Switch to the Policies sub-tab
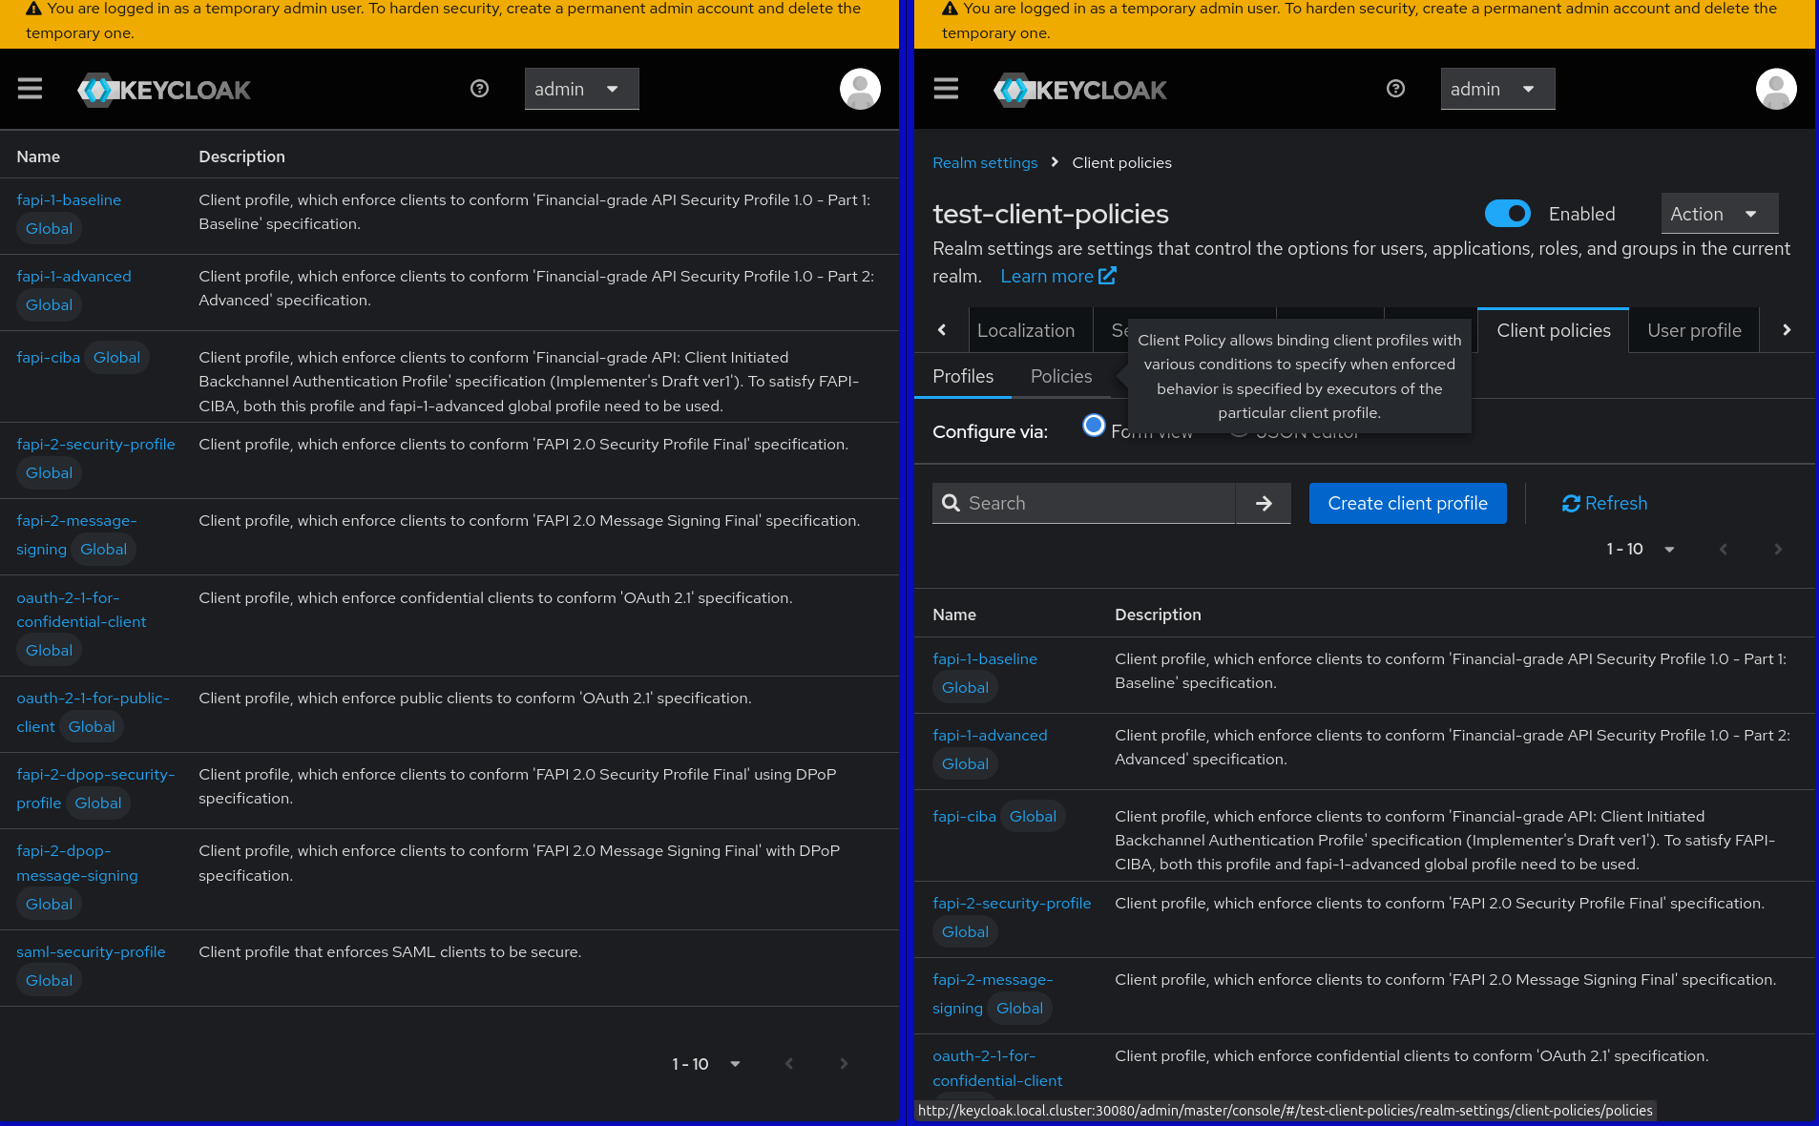The width and height of the screenshot is (1819, 1126). 1061,376
